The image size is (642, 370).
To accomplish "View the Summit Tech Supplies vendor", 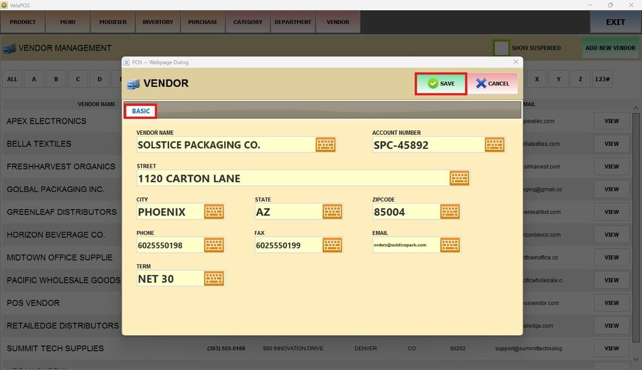I will (612, 348).
